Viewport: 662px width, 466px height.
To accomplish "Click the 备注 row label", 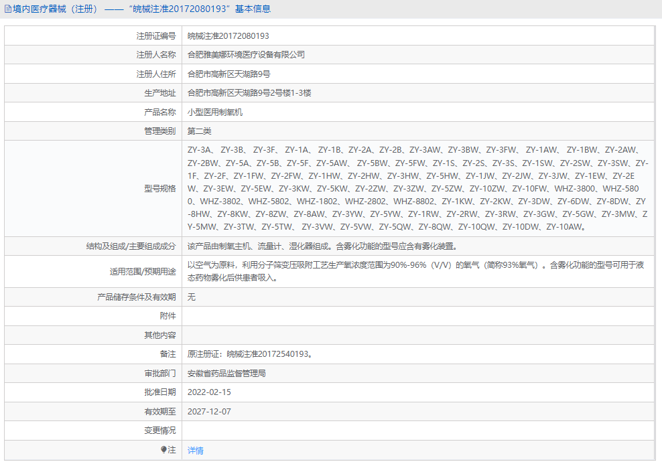I will point(168,354).
